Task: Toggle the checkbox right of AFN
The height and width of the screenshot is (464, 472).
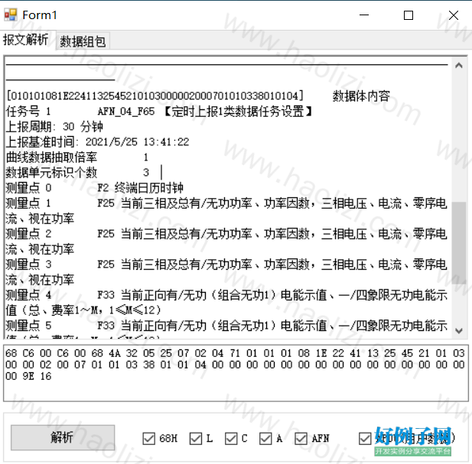Action: coord(365,439)
